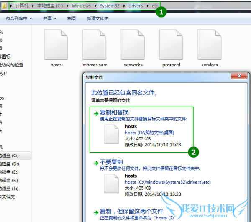Select the protocol file icon

click(171, 44)
